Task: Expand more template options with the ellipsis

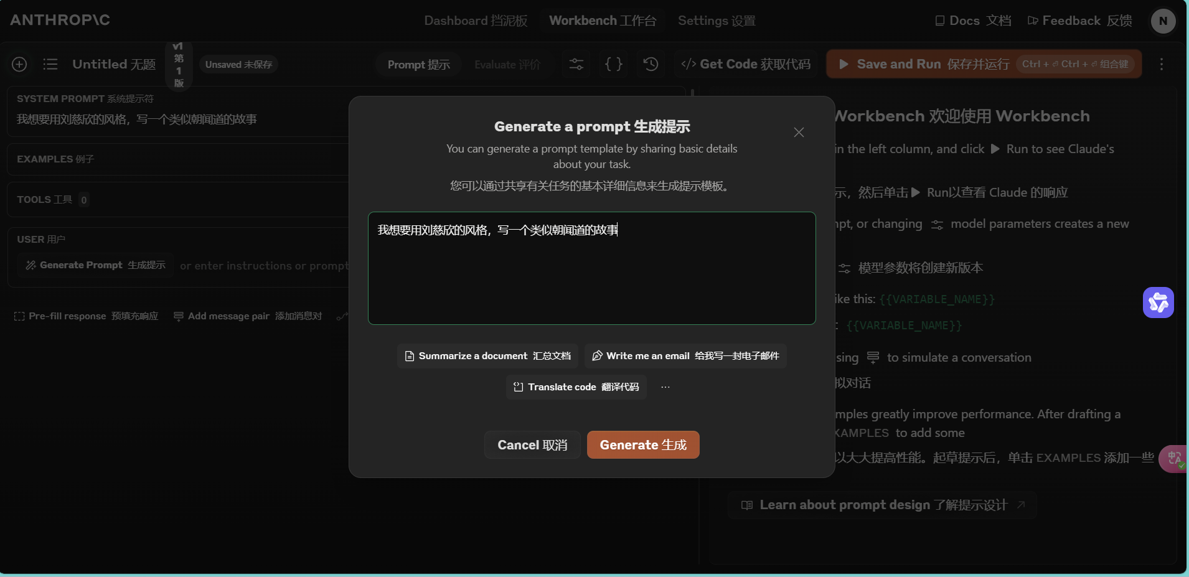Action: (x=665, y=387)
